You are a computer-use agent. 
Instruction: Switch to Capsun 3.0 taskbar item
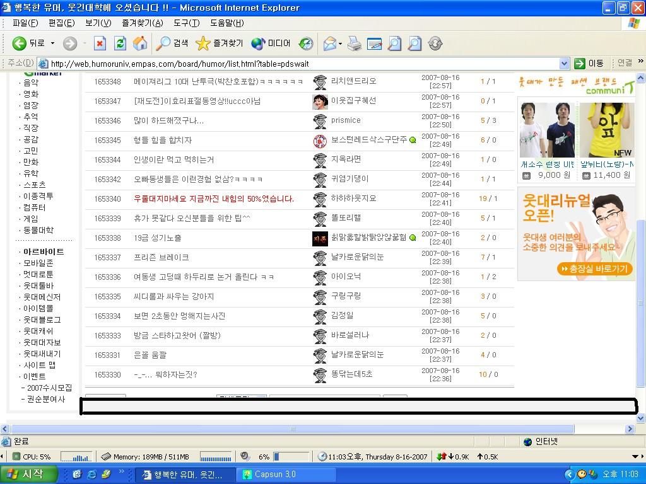[287, 474]
